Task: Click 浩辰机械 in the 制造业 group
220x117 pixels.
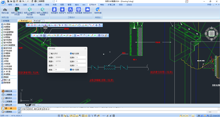Action: (x=98, y=10)
